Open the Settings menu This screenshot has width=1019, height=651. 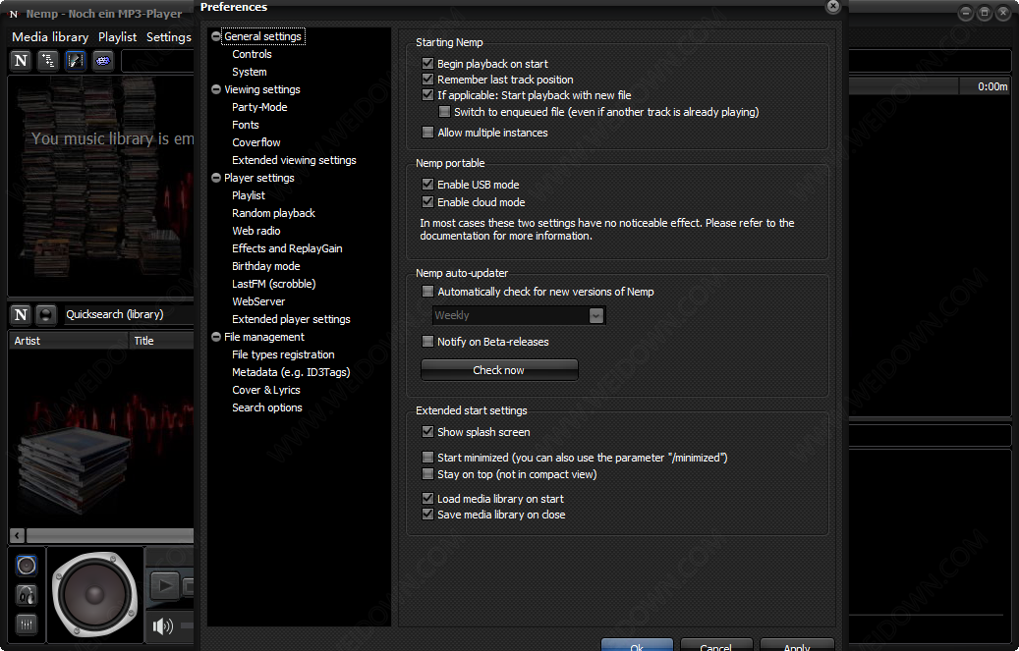pyautogui.click(x=169, y=37)
